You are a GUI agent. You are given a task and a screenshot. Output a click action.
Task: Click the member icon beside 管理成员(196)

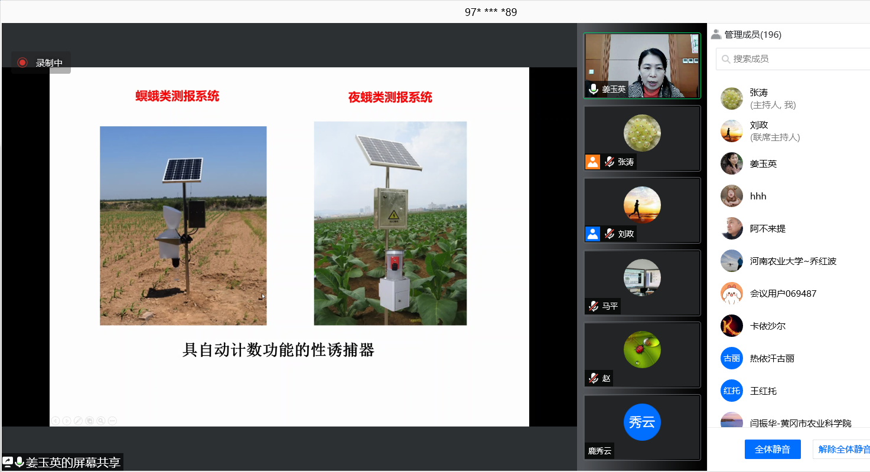click(x=716, y=34)
